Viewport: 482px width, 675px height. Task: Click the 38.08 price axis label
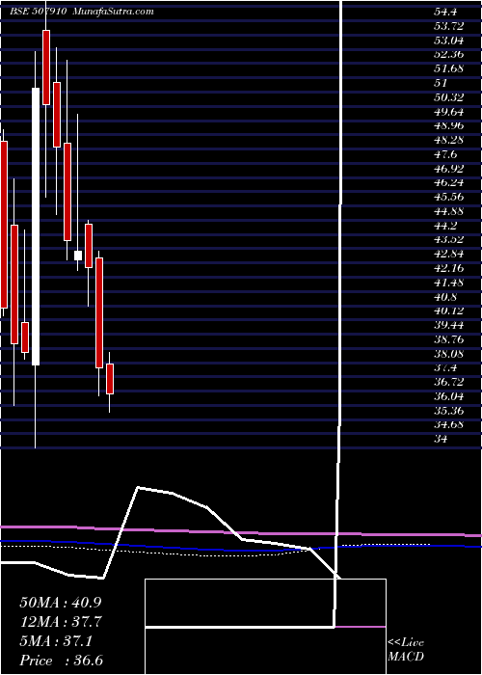(x=448, y=354)
